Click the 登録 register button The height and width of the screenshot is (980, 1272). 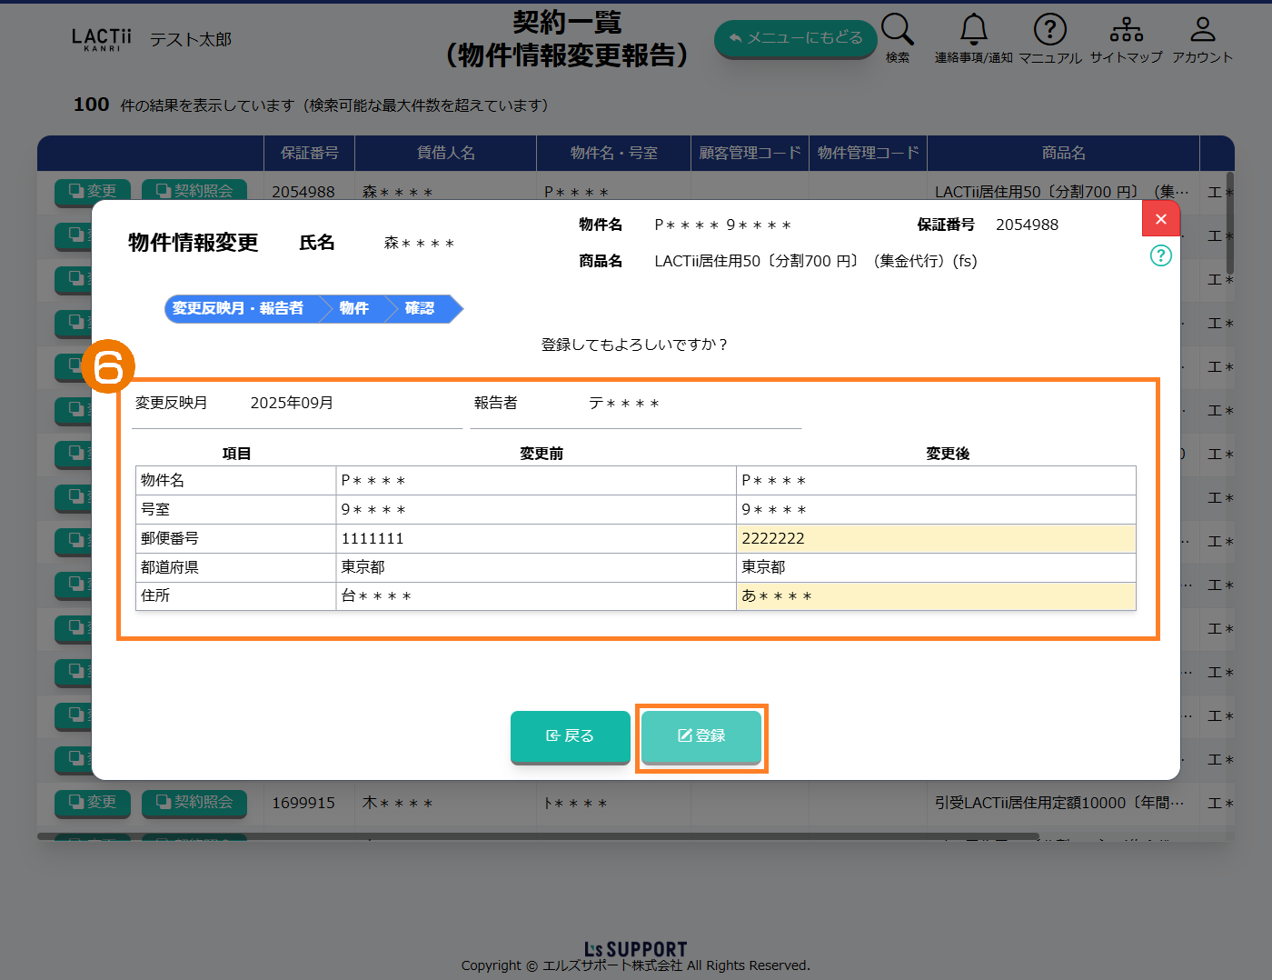[701, 735]
